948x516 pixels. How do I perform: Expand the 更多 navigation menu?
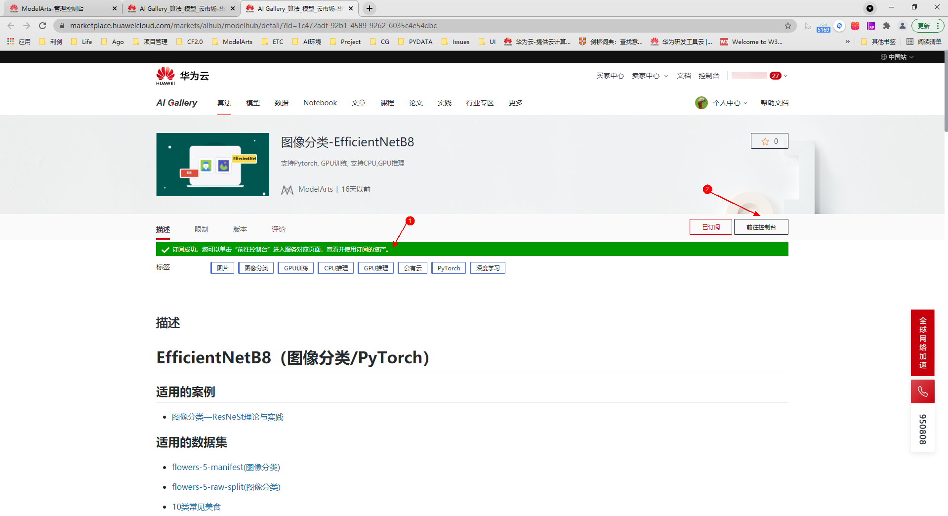tap(516, 103)
